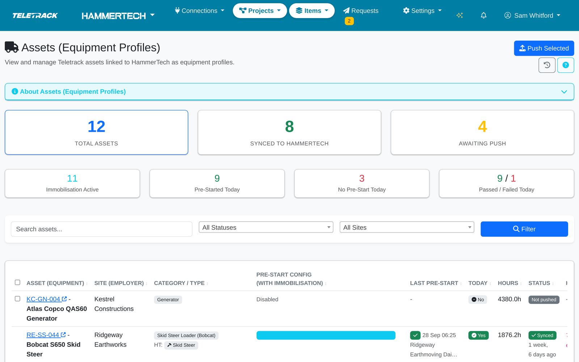
Task: Tick the select-all checkbox in table header
Action: [17, 282]
